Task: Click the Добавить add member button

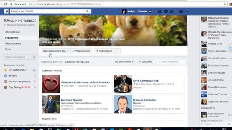Action: pos(146,62)
